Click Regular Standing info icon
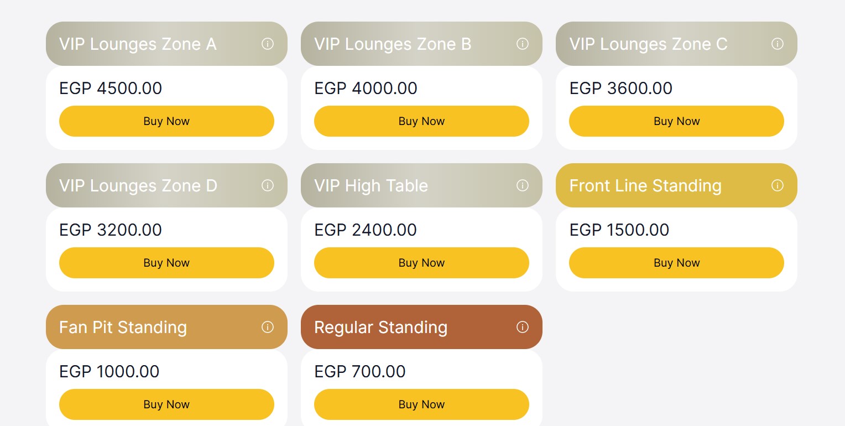 point(523,327)
